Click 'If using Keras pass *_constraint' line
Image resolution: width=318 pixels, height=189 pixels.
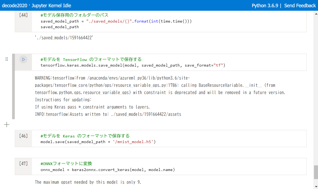[x=92, y=107]
